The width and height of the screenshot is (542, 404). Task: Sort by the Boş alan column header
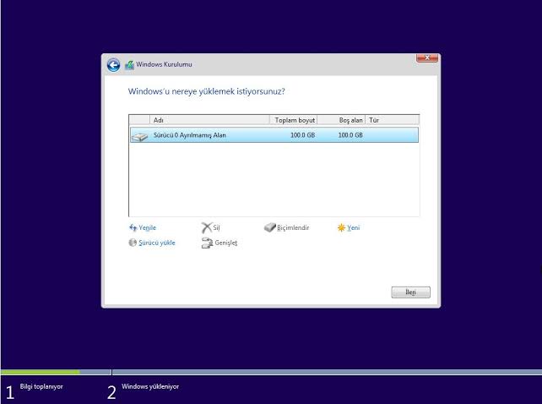pos(341,120)
